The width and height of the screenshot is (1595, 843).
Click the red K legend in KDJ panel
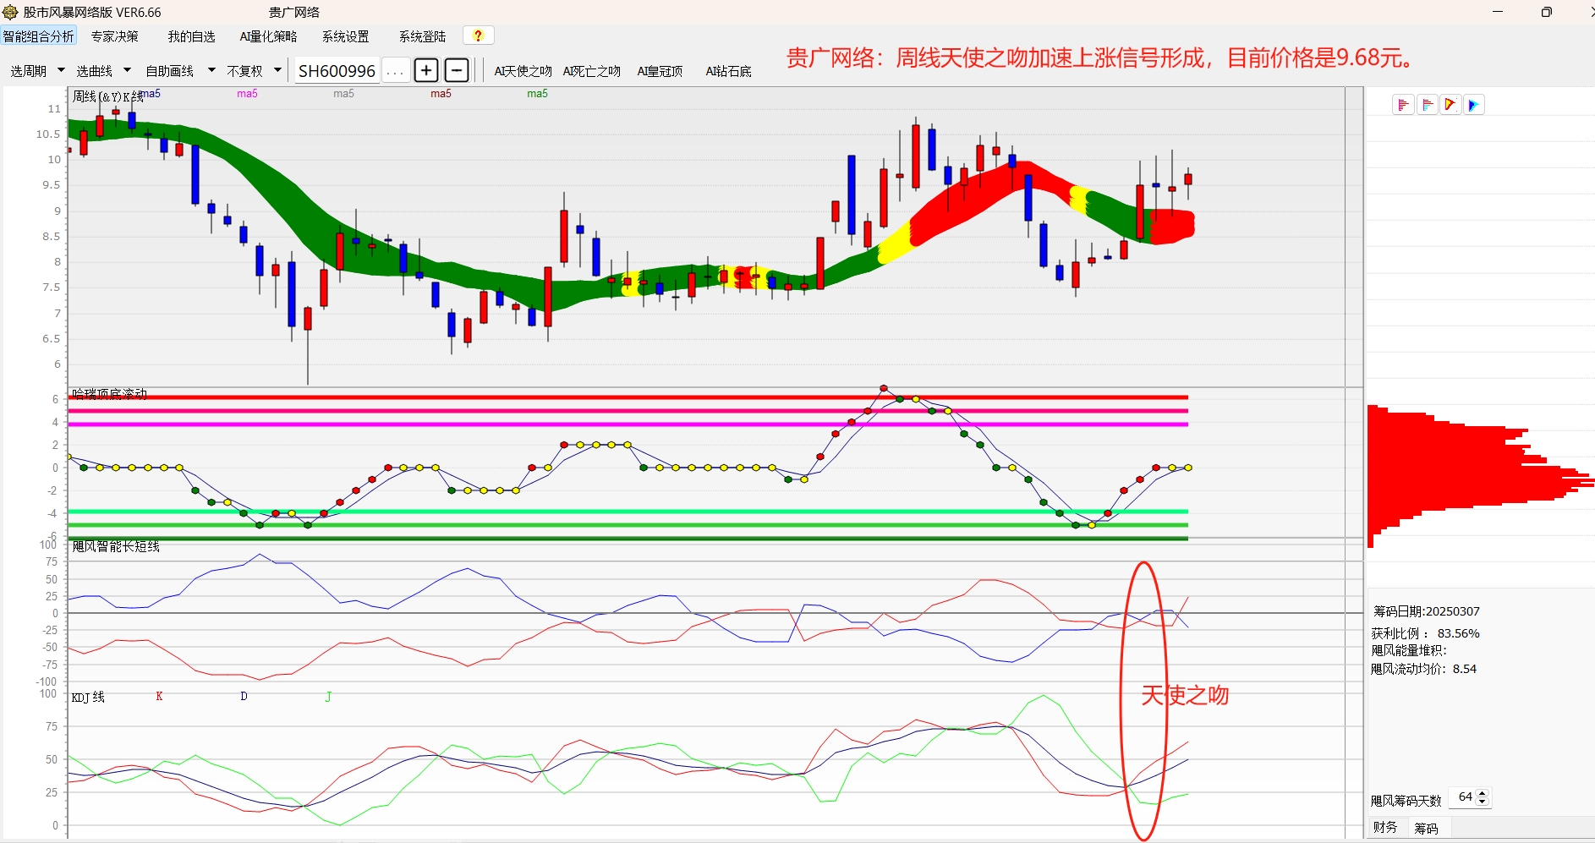(159, 697)
